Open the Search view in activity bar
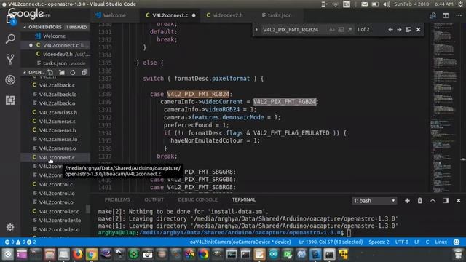466x262 pixels. tap(10, 39)
